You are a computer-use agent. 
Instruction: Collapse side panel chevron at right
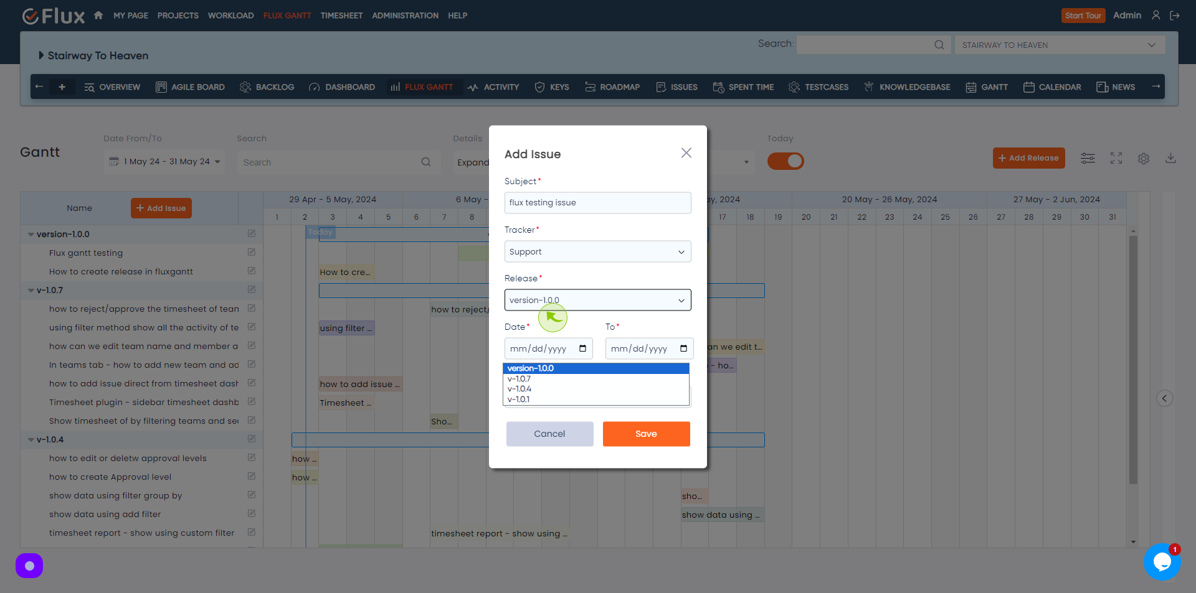pyautogui.click(x=1165, y=398)
